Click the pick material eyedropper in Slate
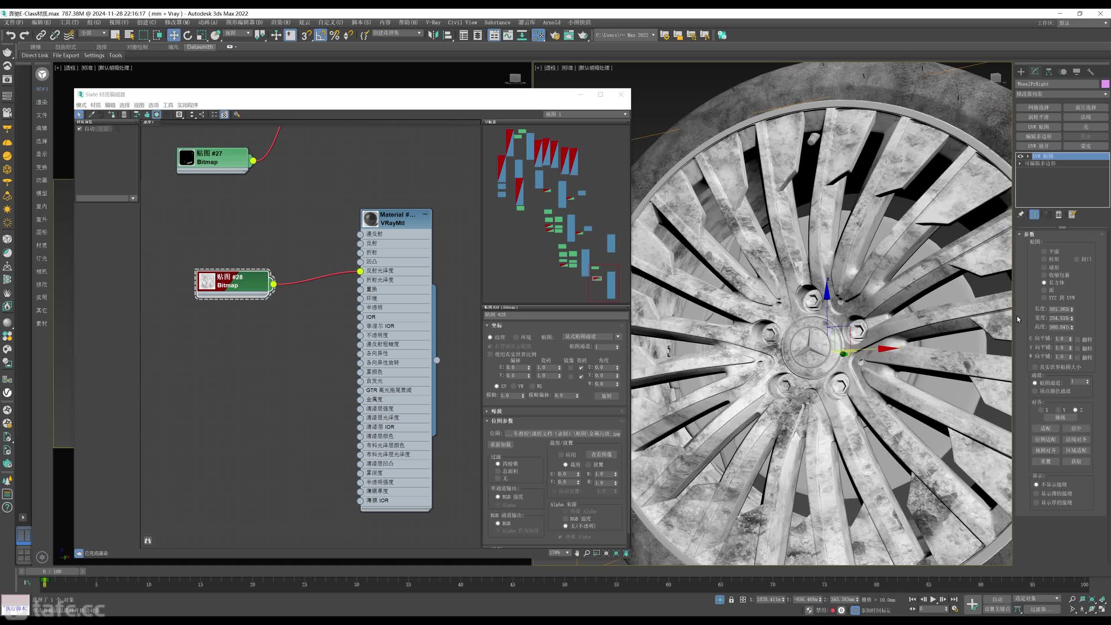This screenshot has height=625, width=1111. [x=92, y=115]
